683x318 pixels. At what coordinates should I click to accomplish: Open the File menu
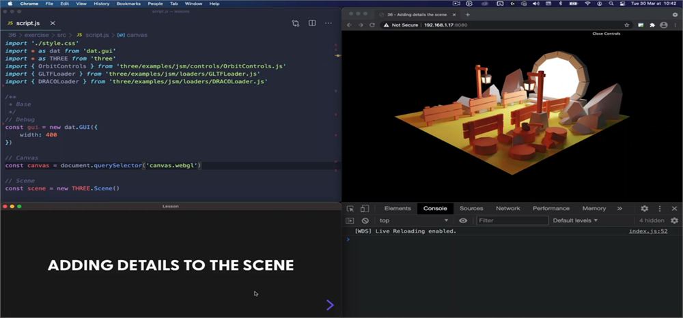(x=49, y=3)
